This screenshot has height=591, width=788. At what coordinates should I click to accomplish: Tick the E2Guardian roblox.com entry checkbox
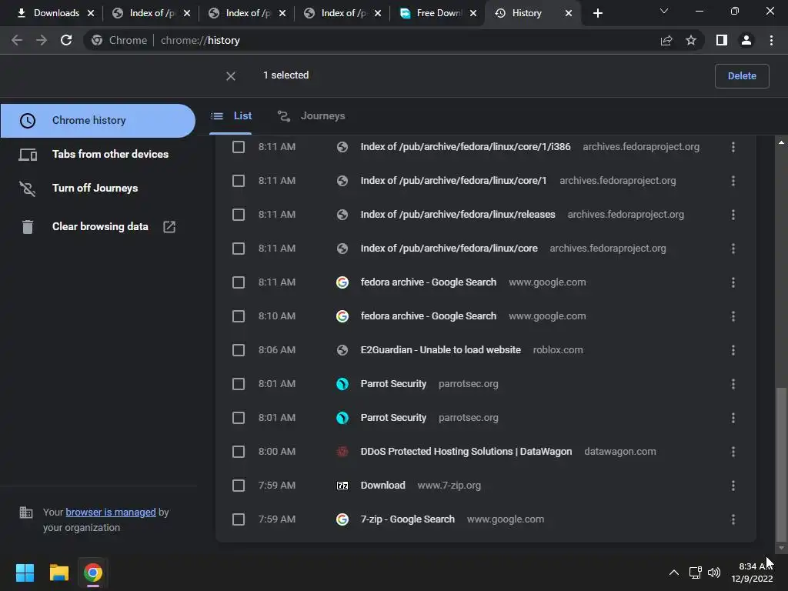tap(239, 350)
